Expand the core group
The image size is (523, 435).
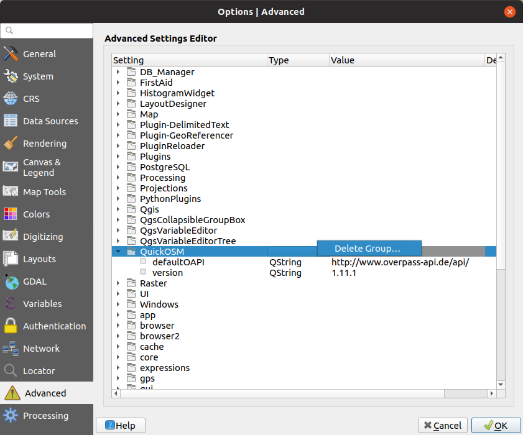(x=118, y=357)
